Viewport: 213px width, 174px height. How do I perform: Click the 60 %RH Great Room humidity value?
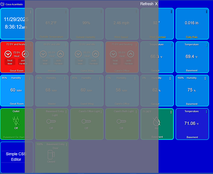pos(16,90)
